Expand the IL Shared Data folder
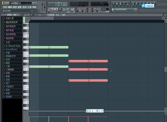 [x=13, y=46]
